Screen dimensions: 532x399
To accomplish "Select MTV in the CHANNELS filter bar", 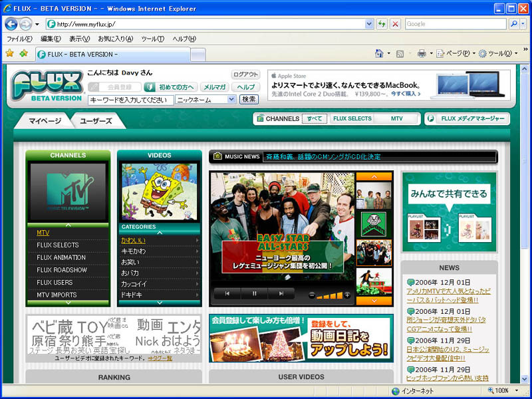I will coord(396,119).
